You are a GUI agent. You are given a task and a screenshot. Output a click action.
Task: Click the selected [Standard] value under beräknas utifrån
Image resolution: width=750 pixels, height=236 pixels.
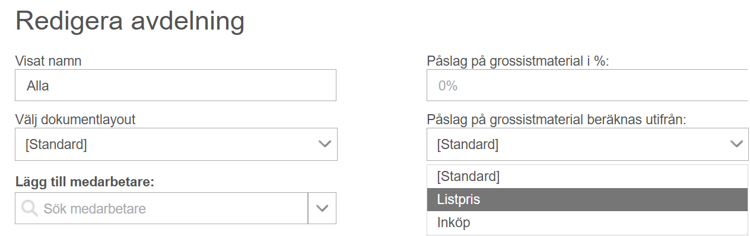(x=468, y=144)
